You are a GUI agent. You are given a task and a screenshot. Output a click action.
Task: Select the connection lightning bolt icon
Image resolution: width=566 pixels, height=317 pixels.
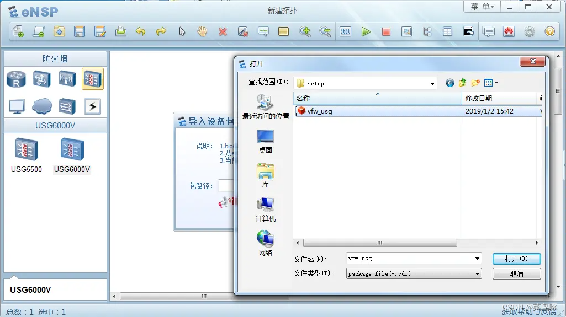click(x=93, y=106)
